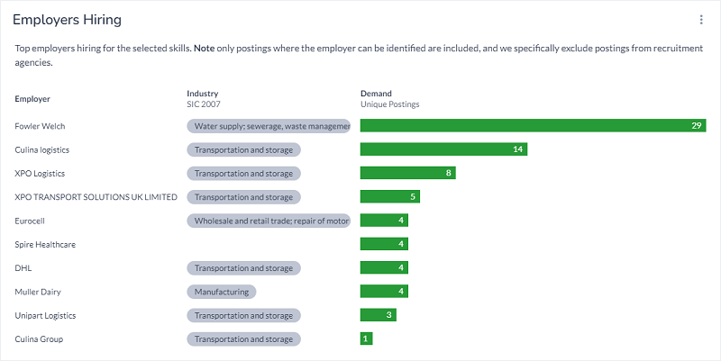Click the Employer column header
Image resolution: width=721 pixels, height=361 pixels.
click(x=32, y=98)
